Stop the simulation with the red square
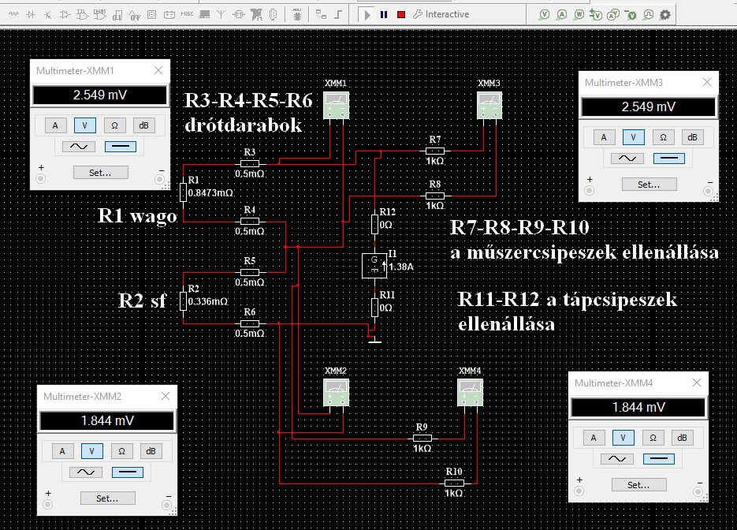This screenshot has width=737, height=530. coord(401,14)
